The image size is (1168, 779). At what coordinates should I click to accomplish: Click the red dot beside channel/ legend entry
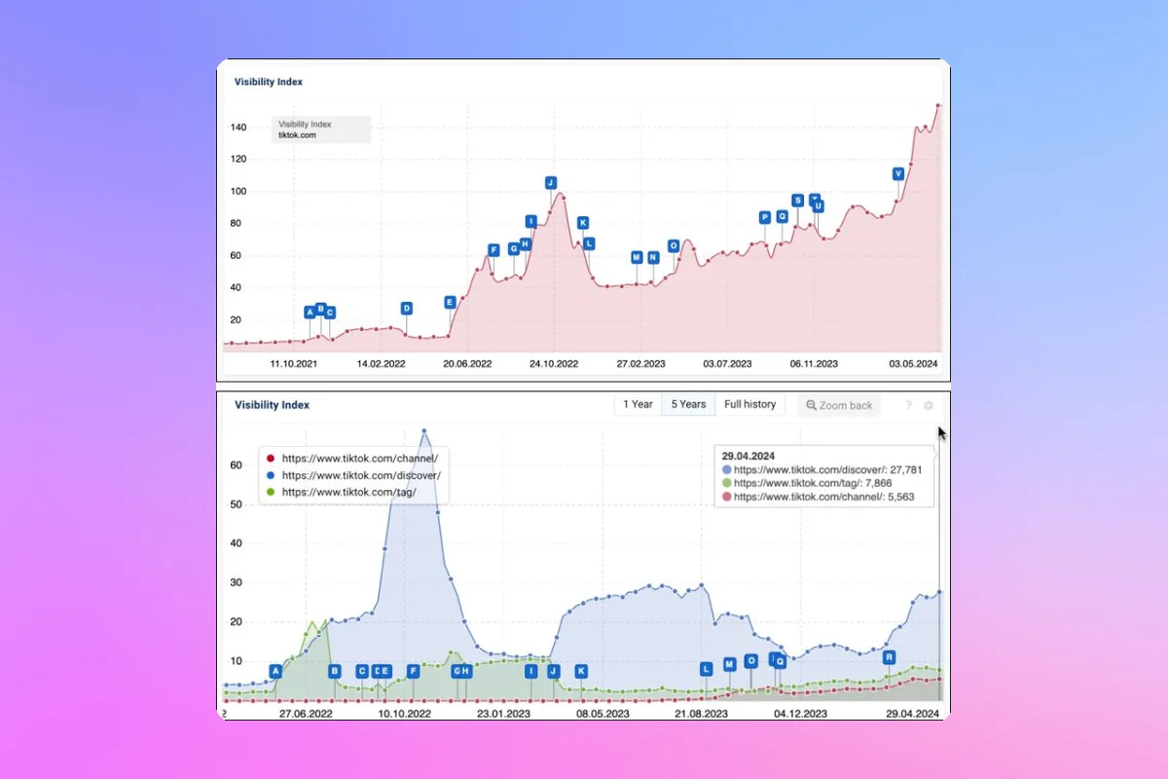tap(270, 458)
